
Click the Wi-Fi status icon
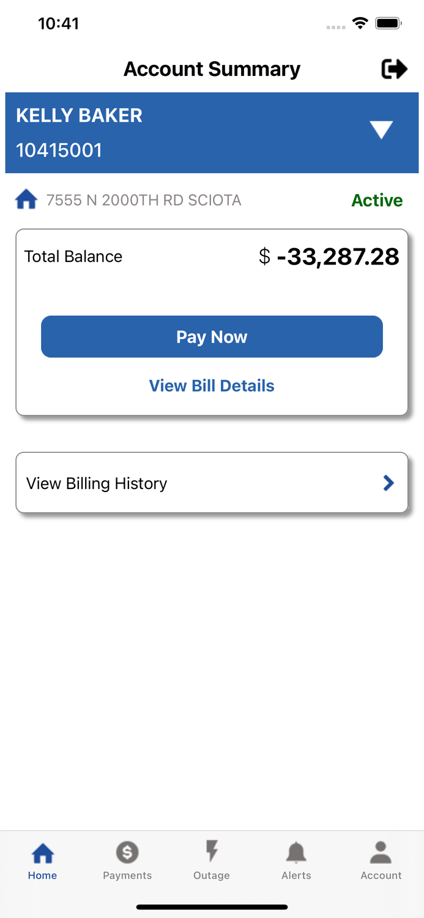tap(360, 24)
